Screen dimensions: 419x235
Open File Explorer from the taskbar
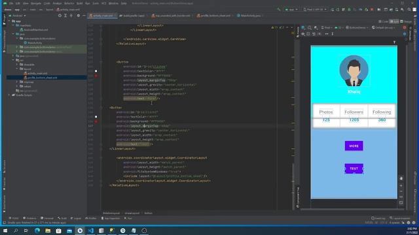48,230
